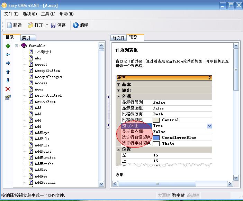
Task: Click the help icon beside AddMonths
Action: (x=31, y=164)
